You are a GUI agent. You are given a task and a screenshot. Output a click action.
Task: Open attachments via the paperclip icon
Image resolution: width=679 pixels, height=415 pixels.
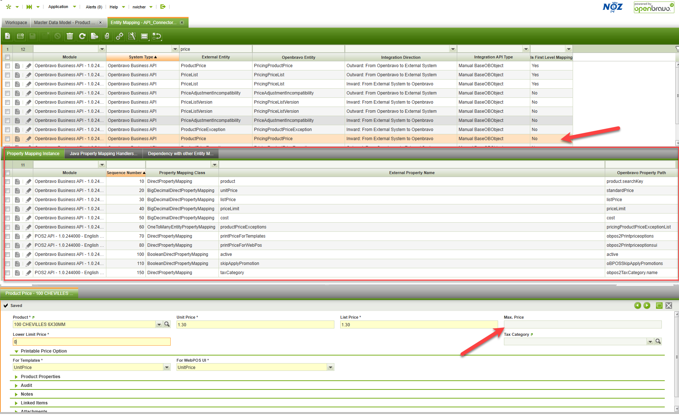pyautogui.click(x=107, y=36)
